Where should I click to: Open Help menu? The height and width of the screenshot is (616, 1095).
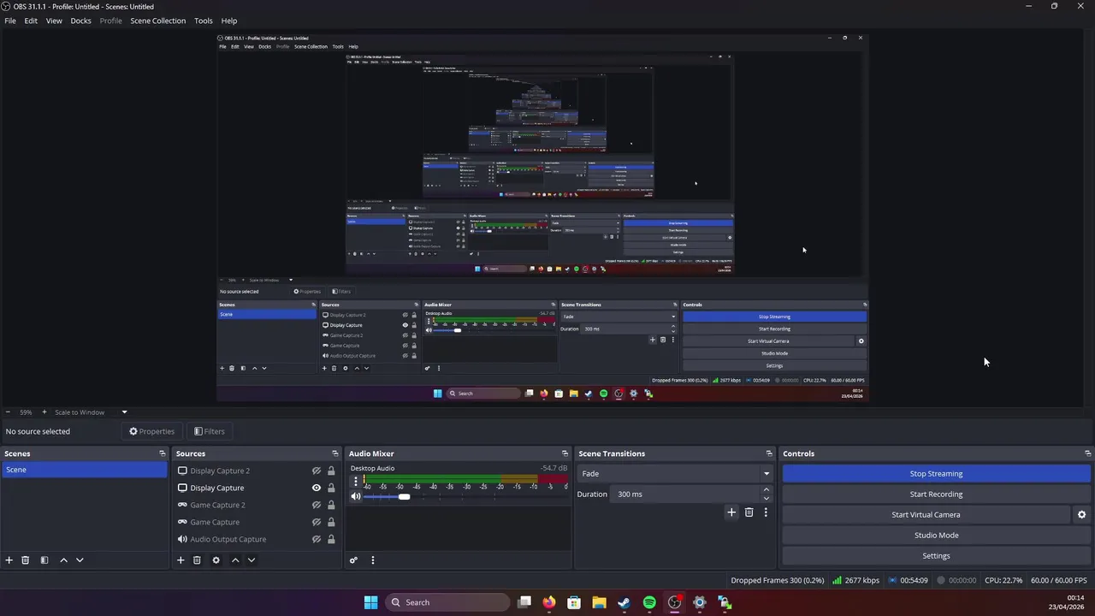(229, 21)
